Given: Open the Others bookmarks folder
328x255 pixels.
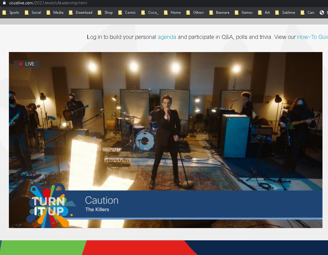Looking at the screenshot, I should pos(195,13).
